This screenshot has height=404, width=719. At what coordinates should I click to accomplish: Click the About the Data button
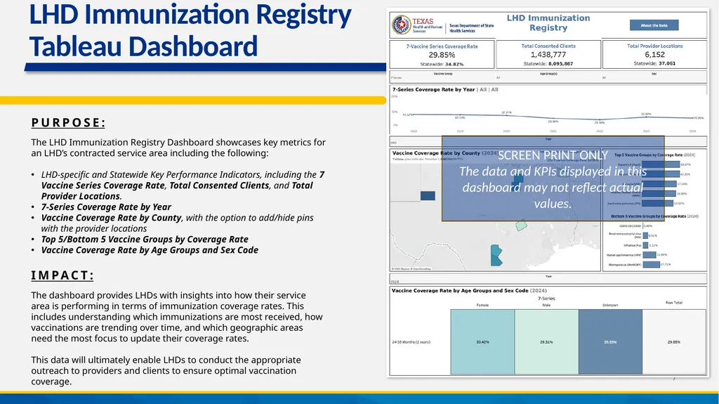tap(654, 25)
